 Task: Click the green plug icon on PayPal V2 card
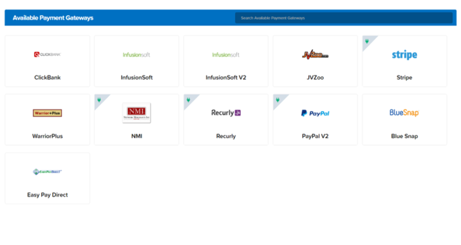(x=277, y=100)
